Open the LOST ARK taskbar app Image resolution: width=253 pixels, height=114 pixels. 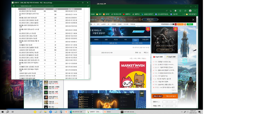pyautogui.click(x=128, y=112)
